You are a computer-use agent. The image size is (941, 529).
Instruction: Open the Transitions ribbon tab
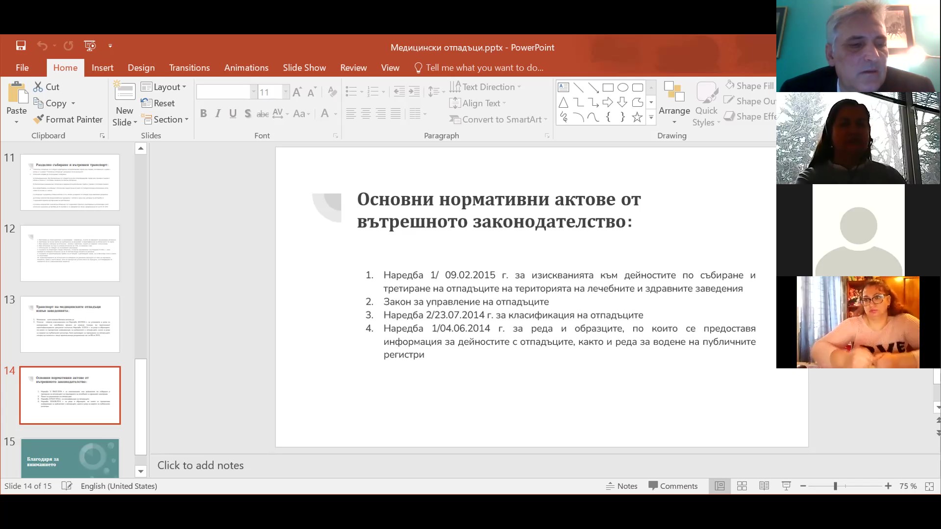(189, 68)
